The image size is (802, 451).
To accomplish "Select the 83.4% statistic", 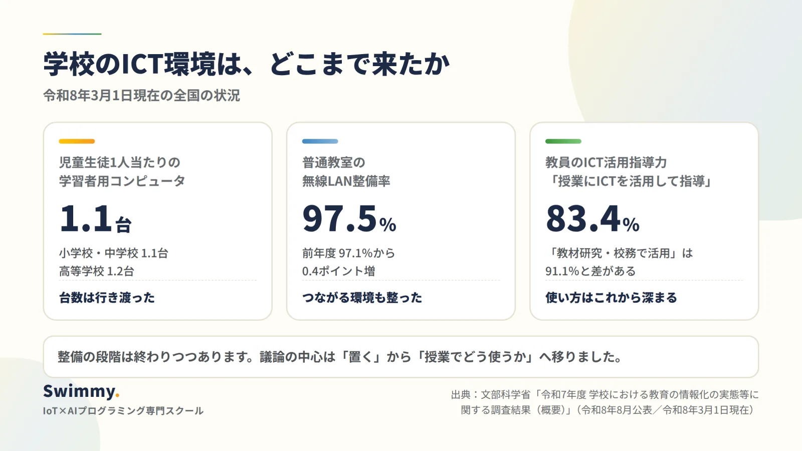I will click(592, 218).
